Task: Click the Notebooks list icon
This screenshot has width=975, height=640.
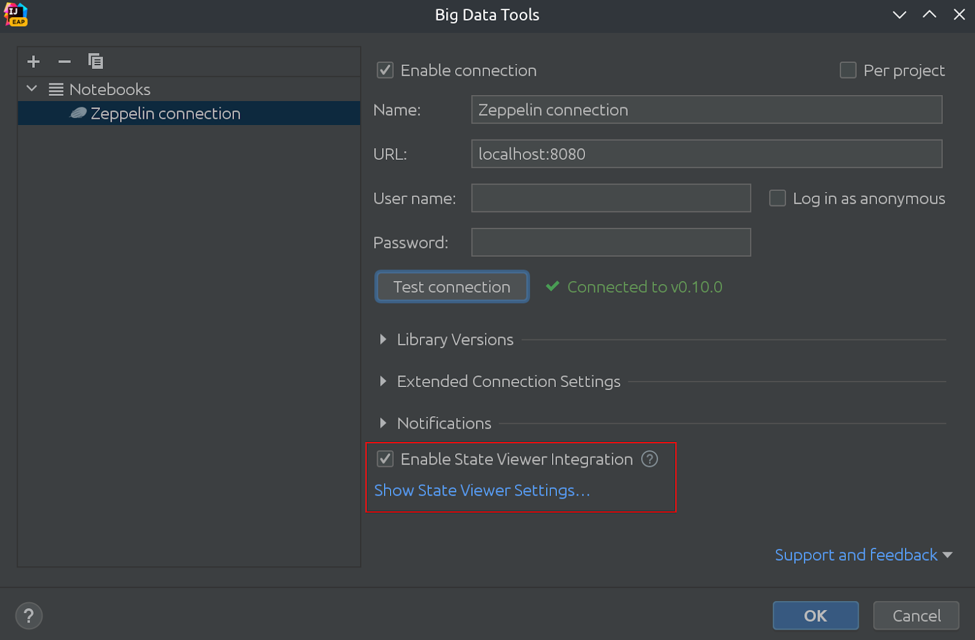Action: (56, 90)
